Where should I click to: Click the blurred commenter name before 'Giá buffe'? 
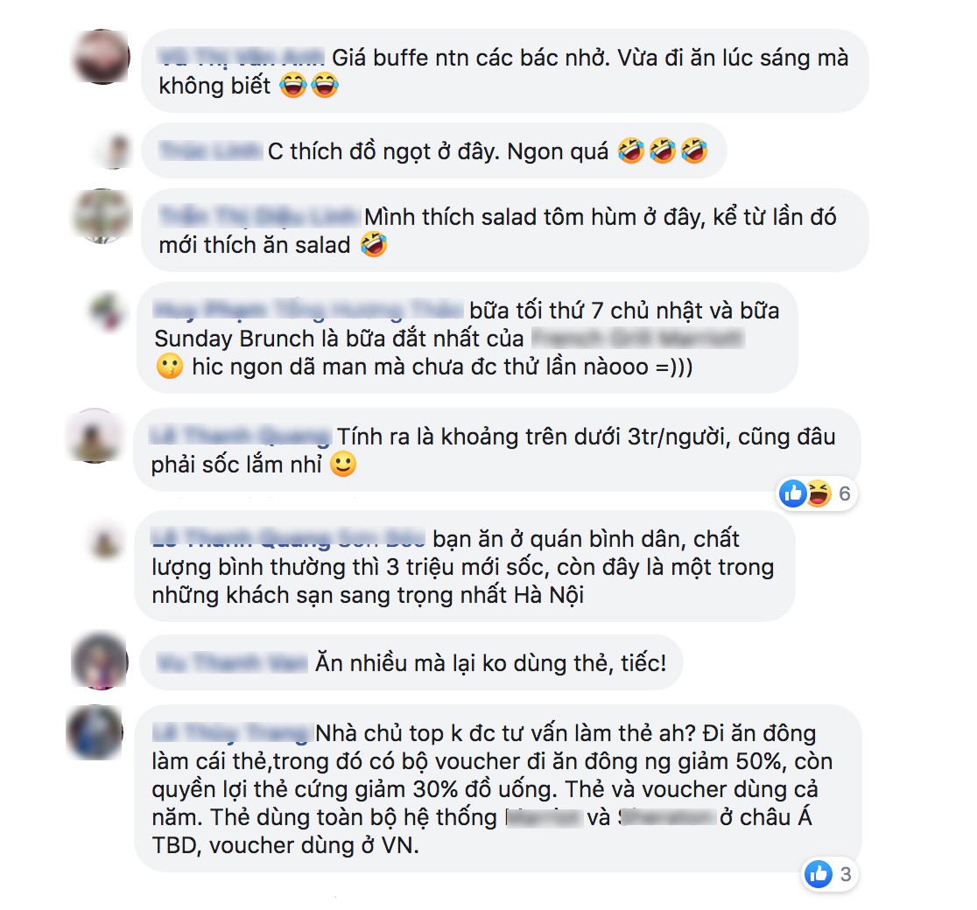pos(241,57)
